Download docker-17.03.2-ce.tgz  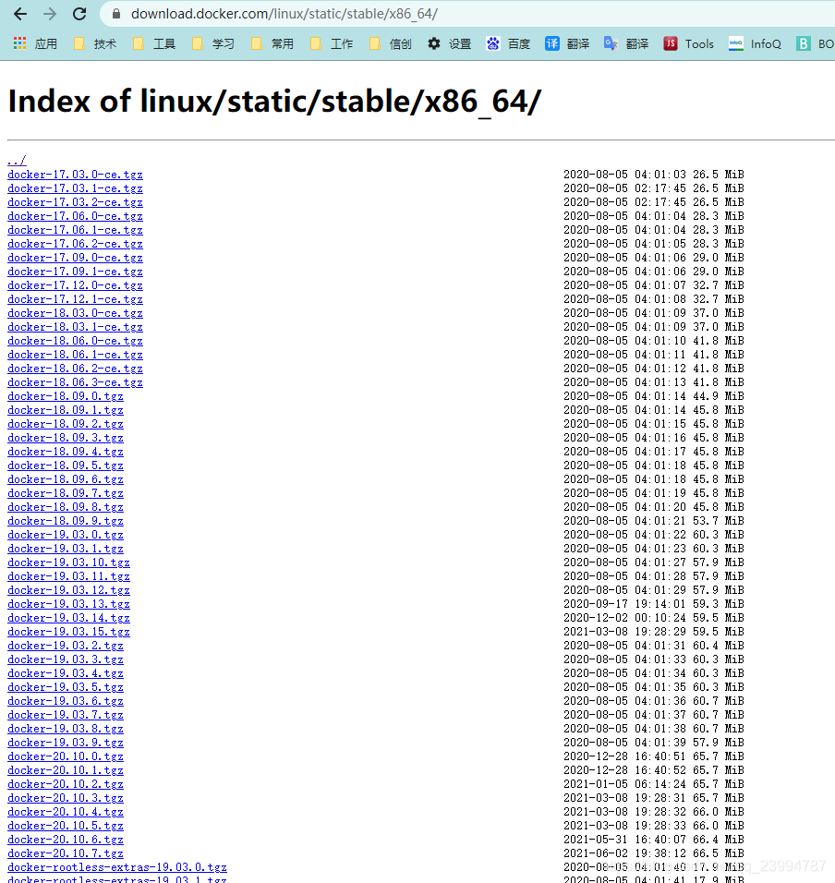pos(75,202)
